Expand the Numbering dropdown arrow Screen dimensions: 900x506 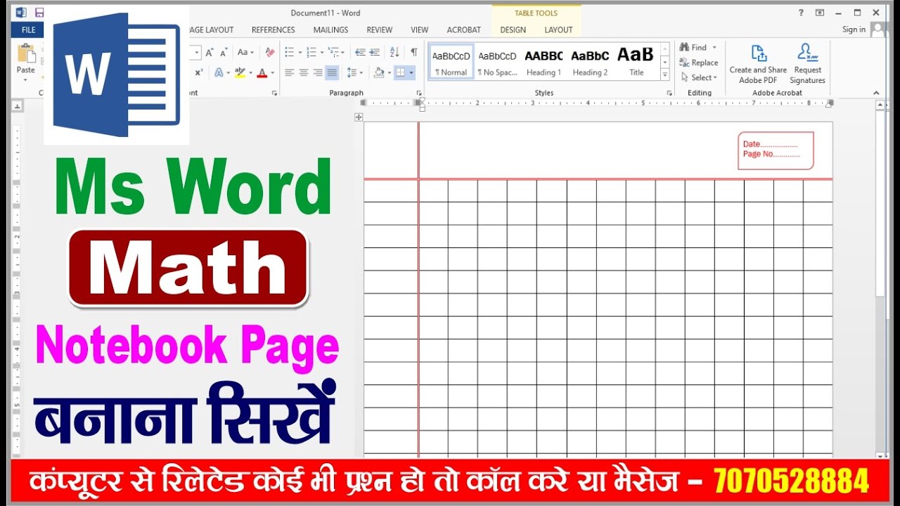tap(322, 53)
